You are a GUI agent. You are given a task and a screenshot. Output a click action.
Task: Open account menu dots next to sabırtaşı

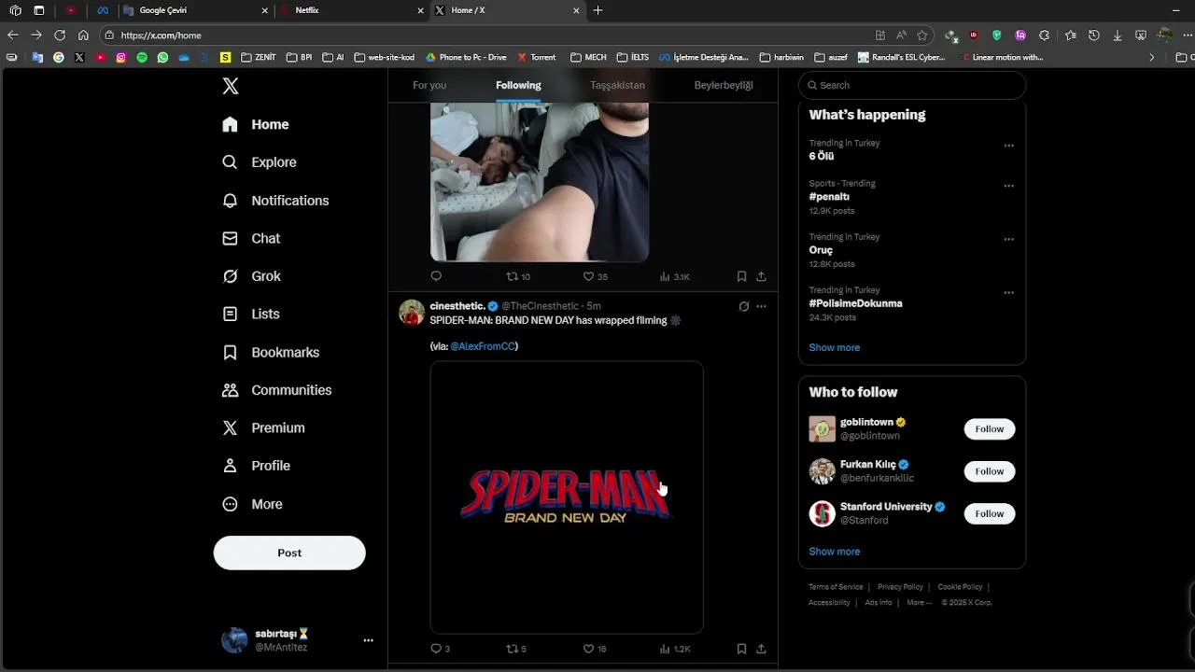tap(368, 640)
